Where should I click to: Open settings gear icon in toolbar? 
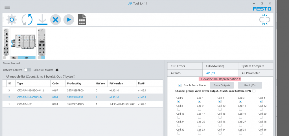tap(12, 19)
